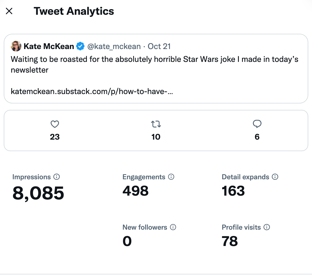
Task: Click the retweet arrows icon
Action: point(156,124)
